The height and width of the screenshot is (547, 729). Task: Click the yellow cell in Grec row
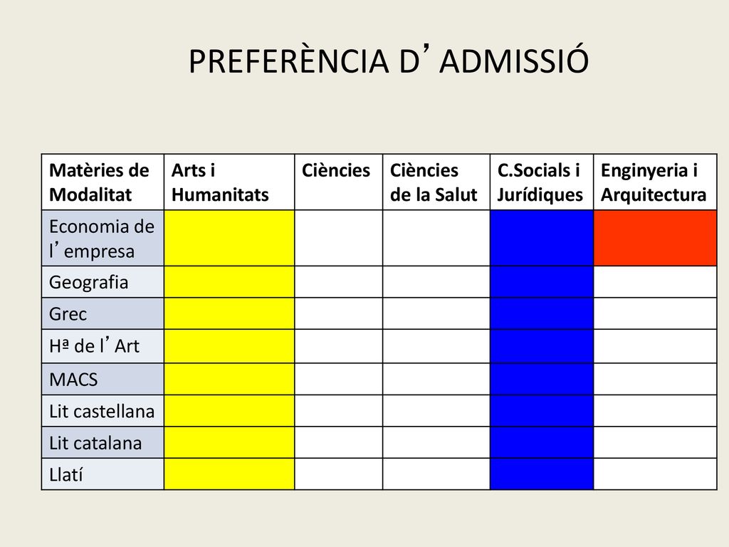coord(229,313)
